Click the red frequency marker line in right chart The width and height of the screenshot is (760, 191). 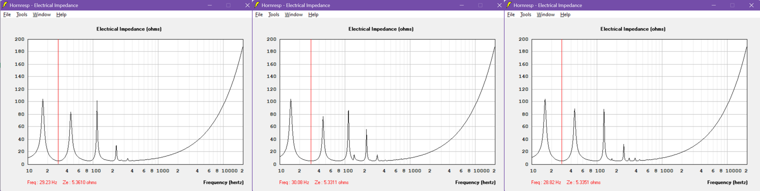tap(562, 101)
